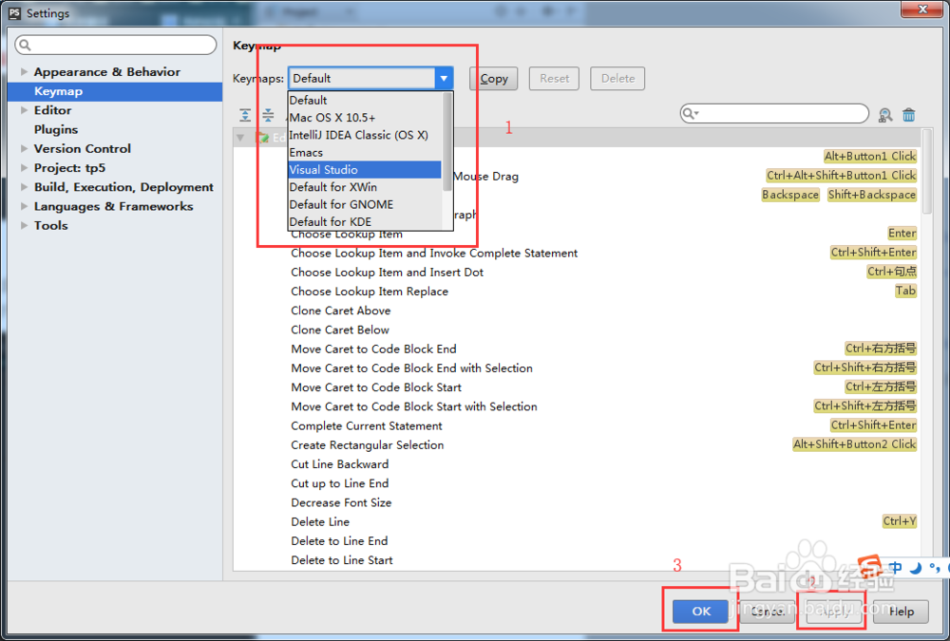Select Complete Current Statement action
Image resolution: width=950 pixels, height=641 pixels.
pyautogui.click(x=367, y=426)
